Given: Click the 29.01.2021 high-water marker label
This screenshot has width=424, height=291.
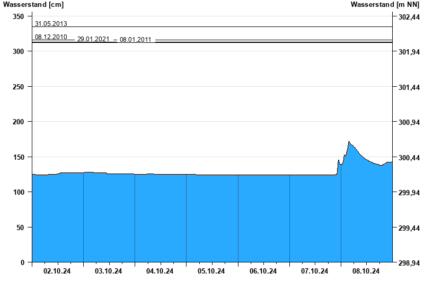Looking at the screenshot, I should click(x=93, y=40).
